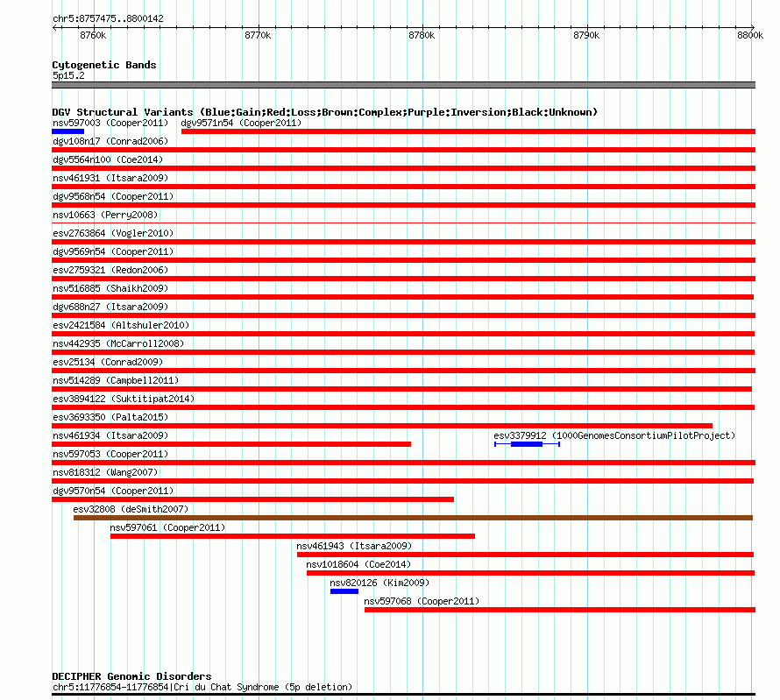Click the red nsv597061 loss bar

(293, 536)
